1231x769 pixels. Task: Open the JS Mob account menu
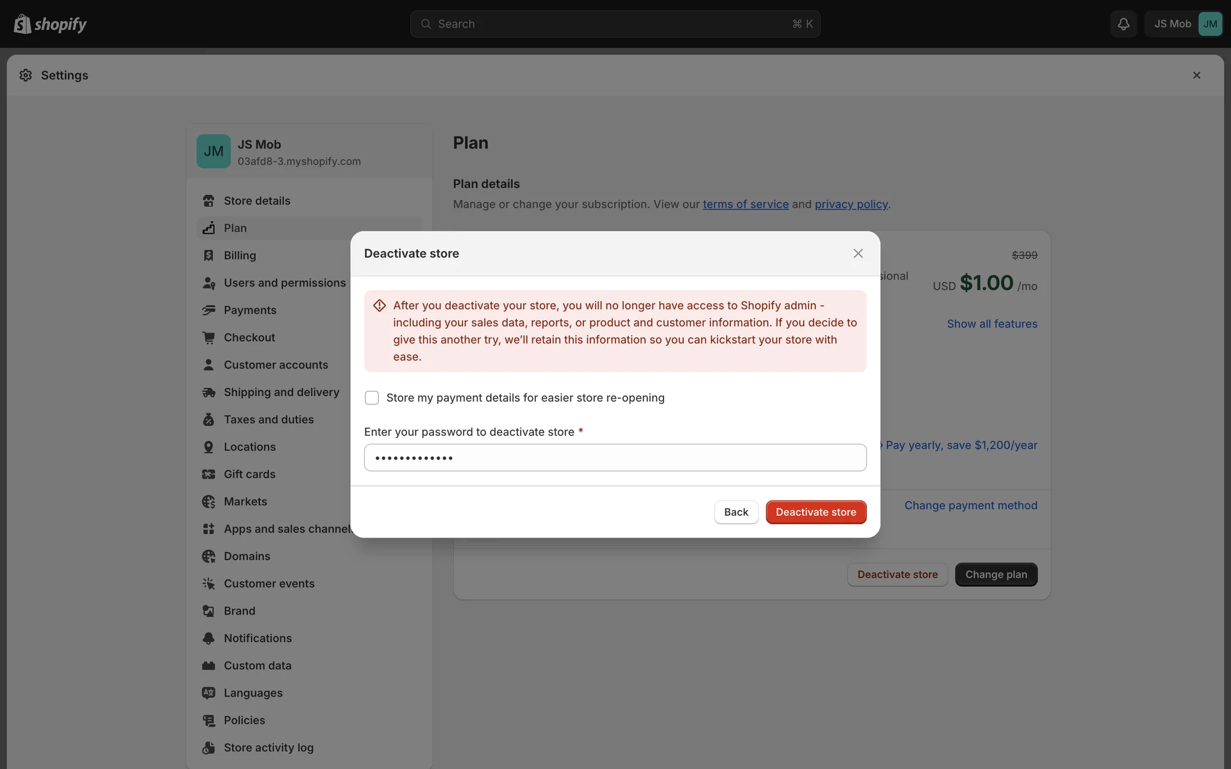pos(1184,24)
